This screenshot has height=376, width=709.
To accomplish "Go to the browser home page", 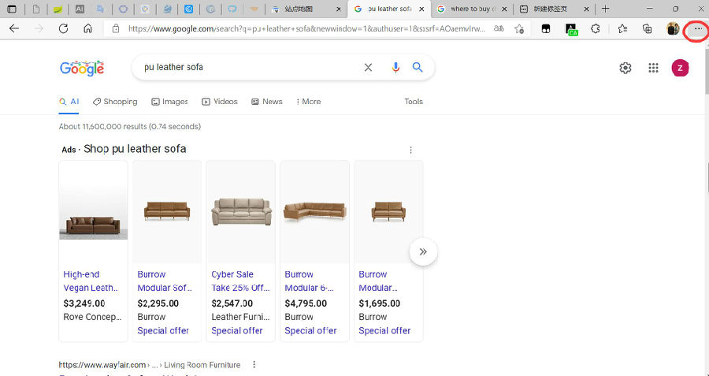I will pos(87,28).
